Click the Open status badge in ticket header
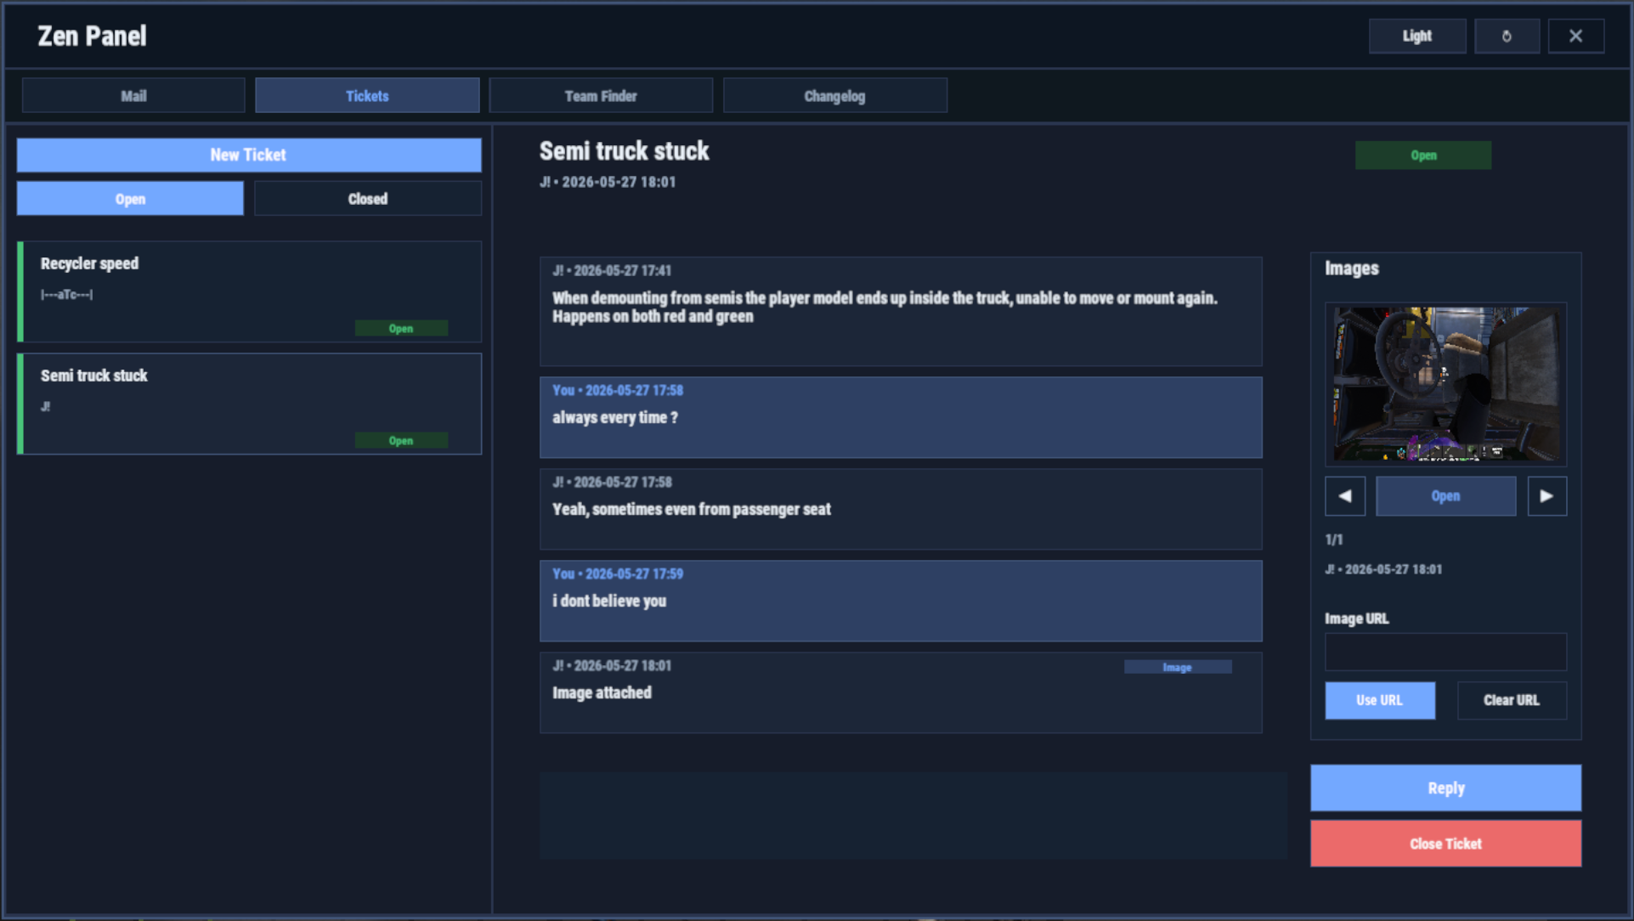 (1423, 155)
